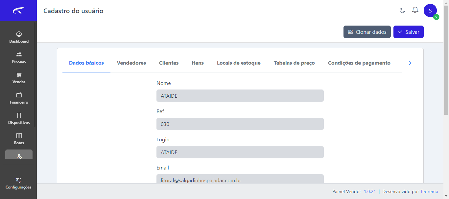Image resolution: width=449 pixels, height=199 pixels.
Task: Open the Vendas sidebar section
Action: [19, 78]
